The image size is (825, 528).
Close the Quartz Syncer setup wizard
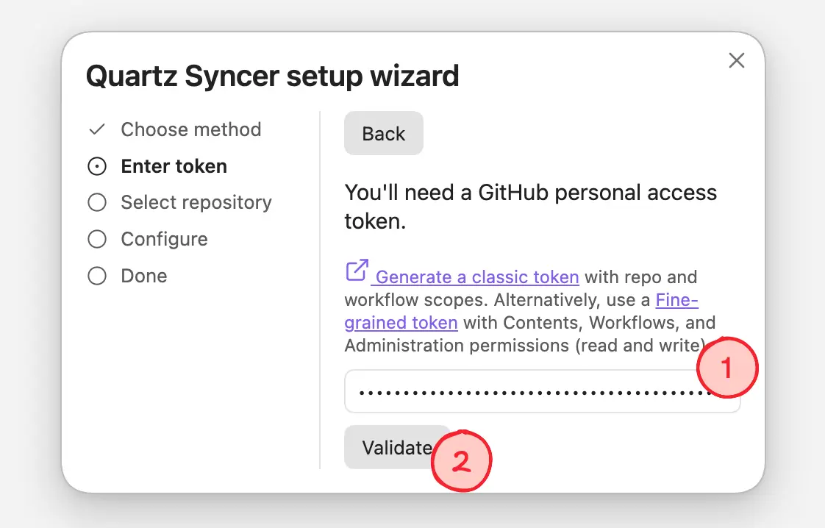[737, 60]
